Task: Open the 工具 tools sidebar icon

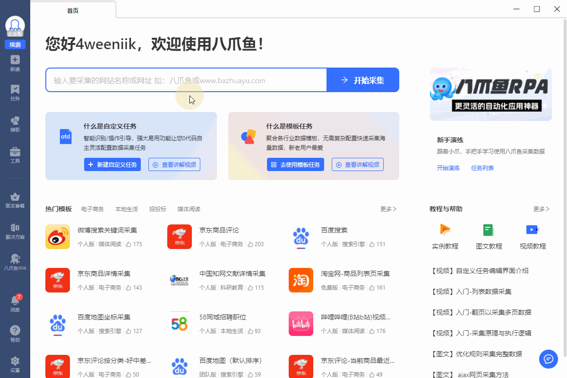Action: [x=15, y=155]
